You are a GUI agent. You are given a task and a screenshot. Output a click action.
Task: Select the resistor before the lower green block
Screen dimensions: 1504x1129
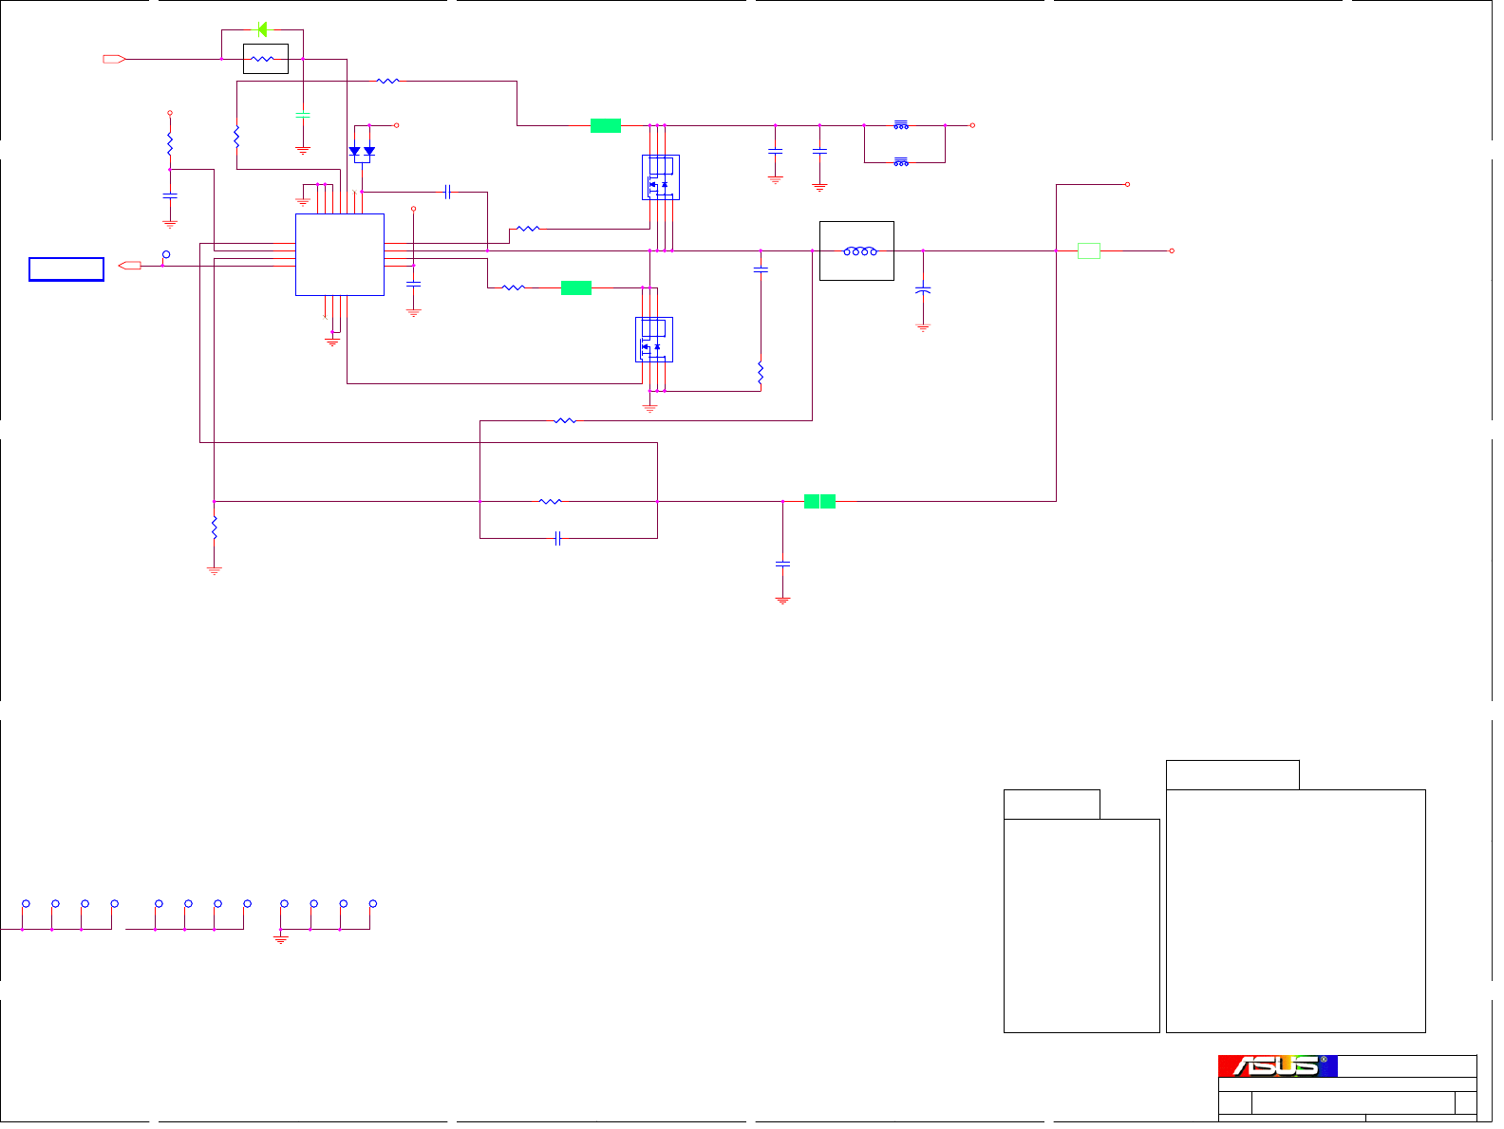click(514, 287)
